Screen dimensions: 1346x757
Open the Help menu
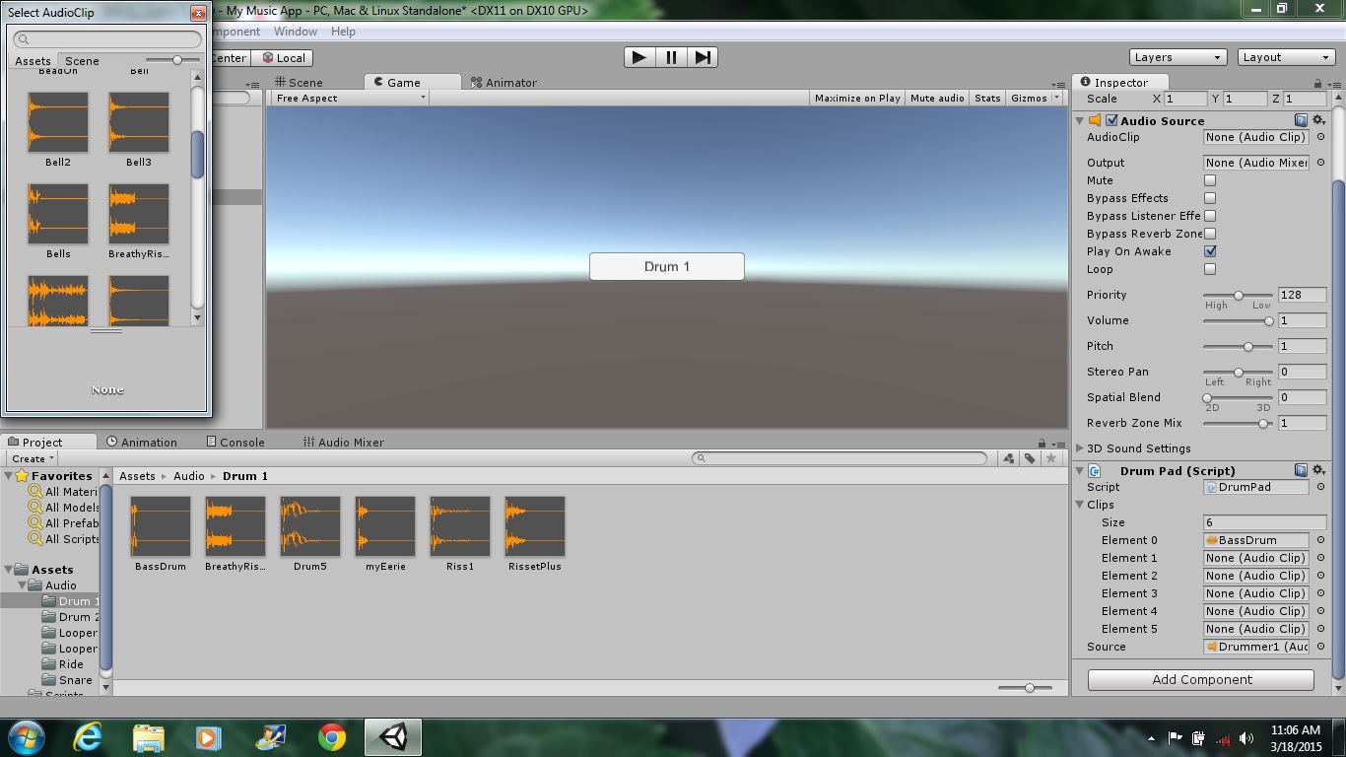pyautogui.click(x=343, y=32)
